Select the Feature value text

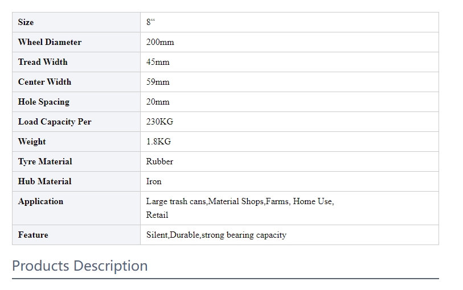coord(216,235)
